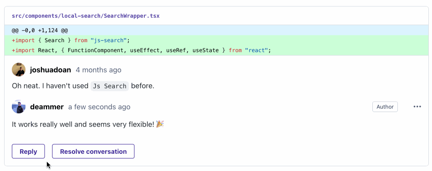Resolve the conversation
Image resolution: width=432 pixels, height=171 pixels.
point(93,151)
